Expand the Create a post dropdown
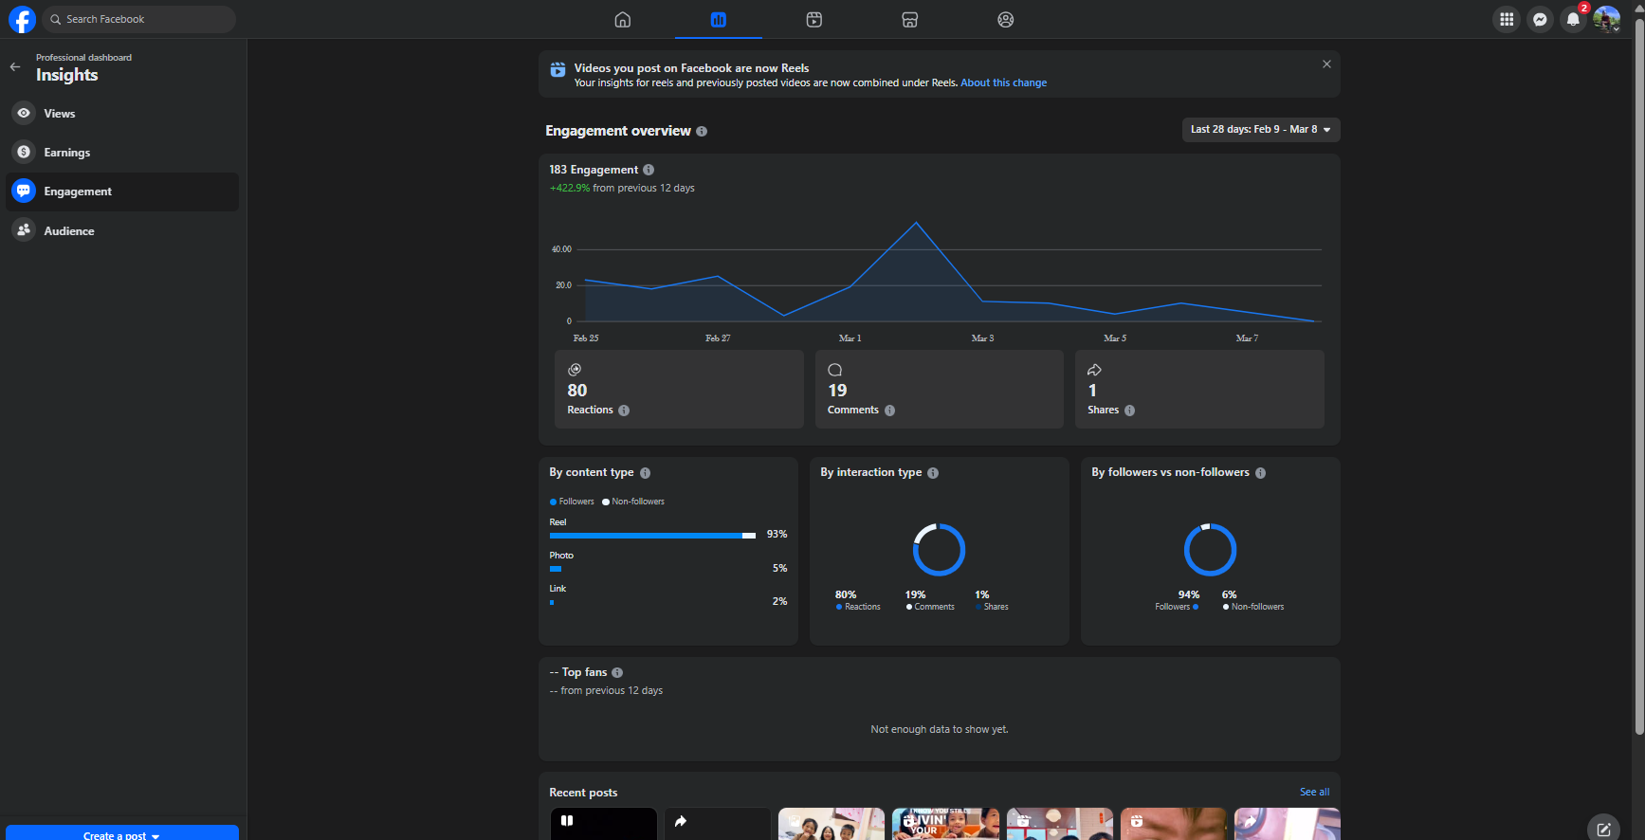This screenshot has height=840, width=1645. (x=121, y=834)
